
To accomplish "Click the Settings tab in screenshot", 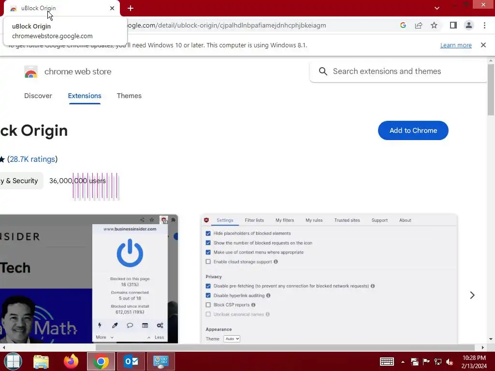I will [x=225, y=220].
